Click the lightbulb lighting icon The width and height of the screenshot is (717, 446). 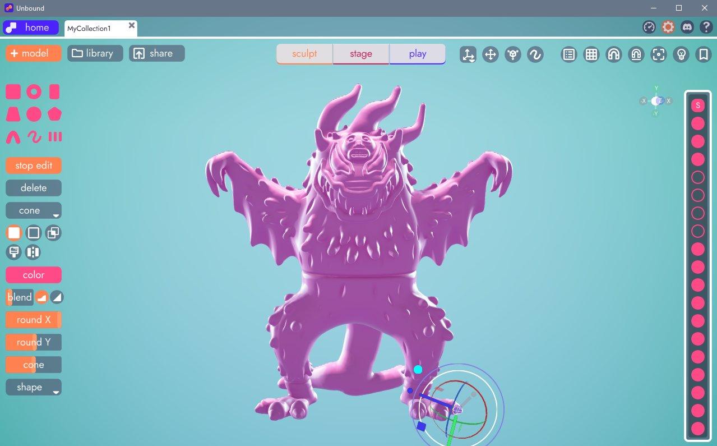click(x=681, y=54)
